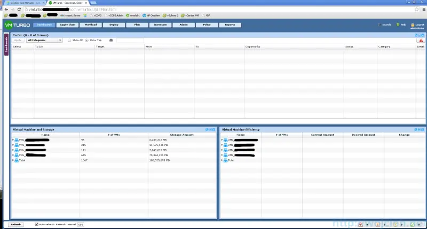Click the green check status icon

(x=412, y=225)
